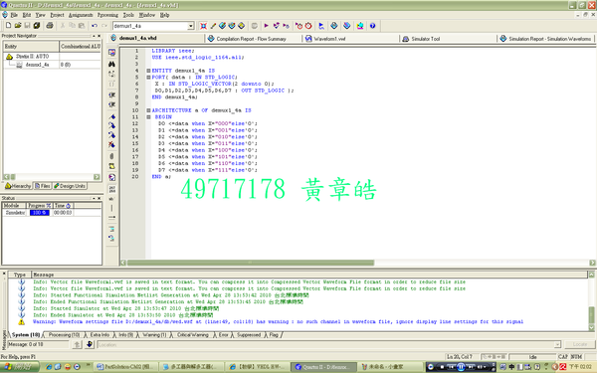
Task: Open the Settings icon with the red cross
Action: pyautogui.click(x=204, y=26)
